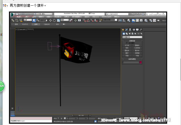Viewport: 181px width, 125px height.
Task: Open the Motion panel tab
Action: click(134, 30)
